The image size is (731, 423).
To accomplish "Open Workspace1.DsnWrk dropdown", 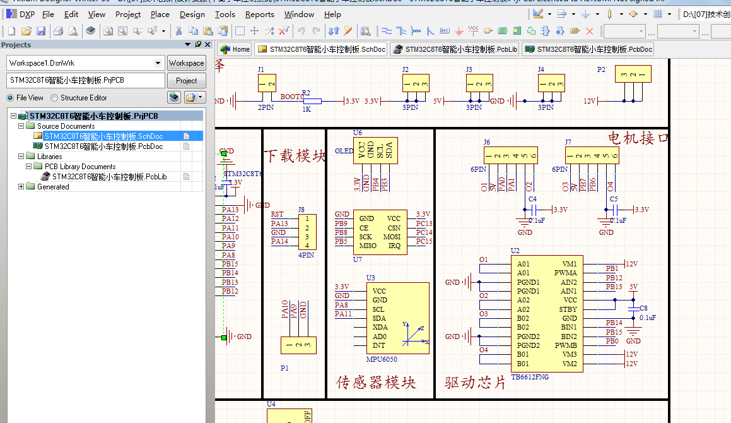I will coord(158,63).
